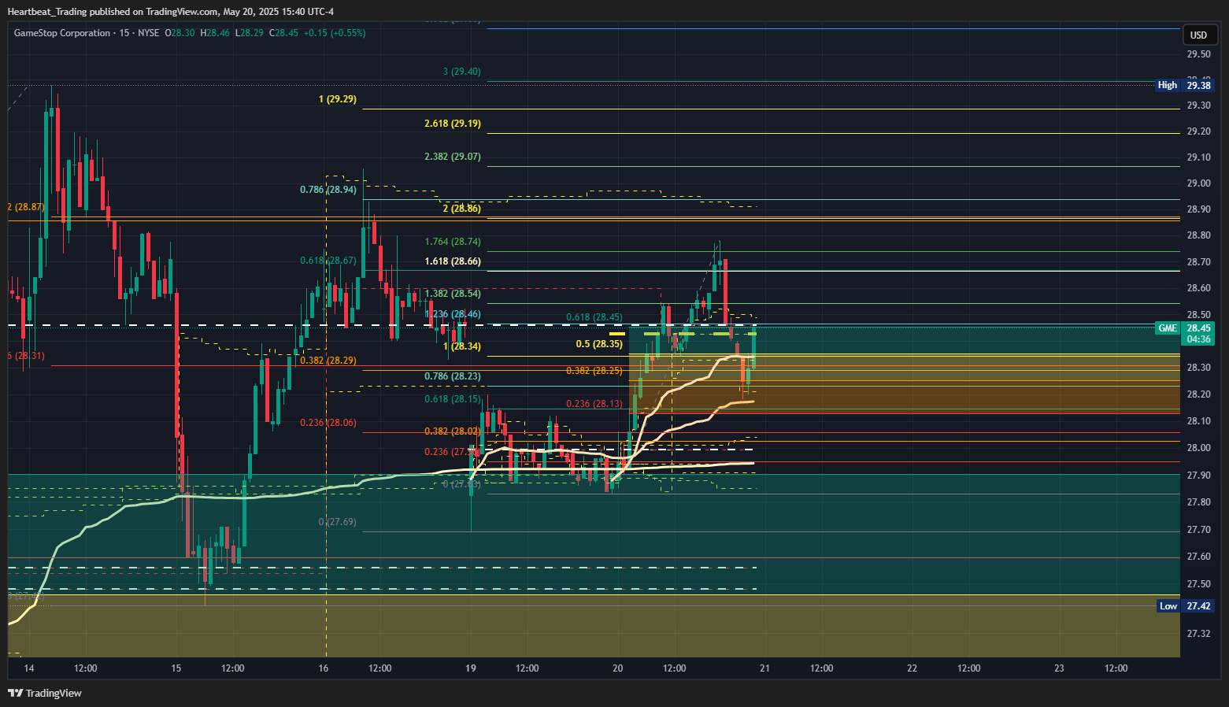Select the fib label 1 (28.34)

[x=462, y=346]
